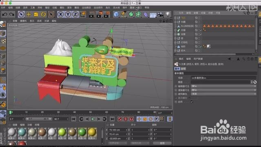This screenshot has width=261, height=147.
Task: Select Texture mode checker icon
Action: [x=3, y=41]
